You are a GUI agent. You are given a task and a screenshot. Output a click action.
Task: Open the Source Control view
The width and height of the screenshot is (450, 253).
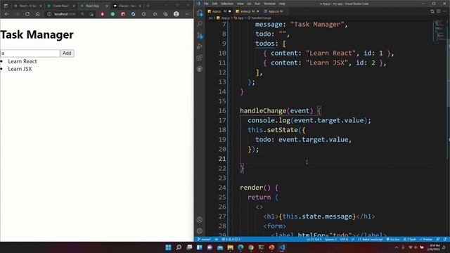tap(200, 36)
